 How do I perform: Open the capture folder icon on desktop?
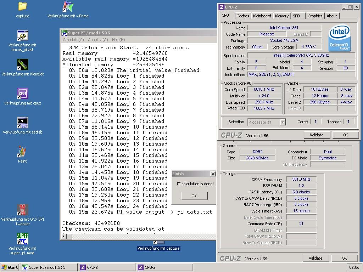[22, 6]
